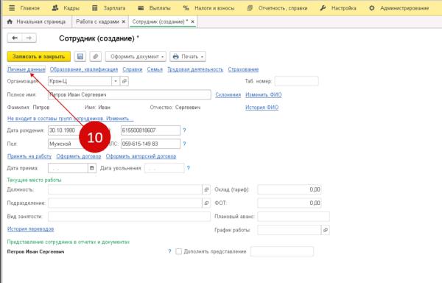442x283 pixels.
Task: Click the Оклад (тариф) field
Action: (x=290, y=189)
